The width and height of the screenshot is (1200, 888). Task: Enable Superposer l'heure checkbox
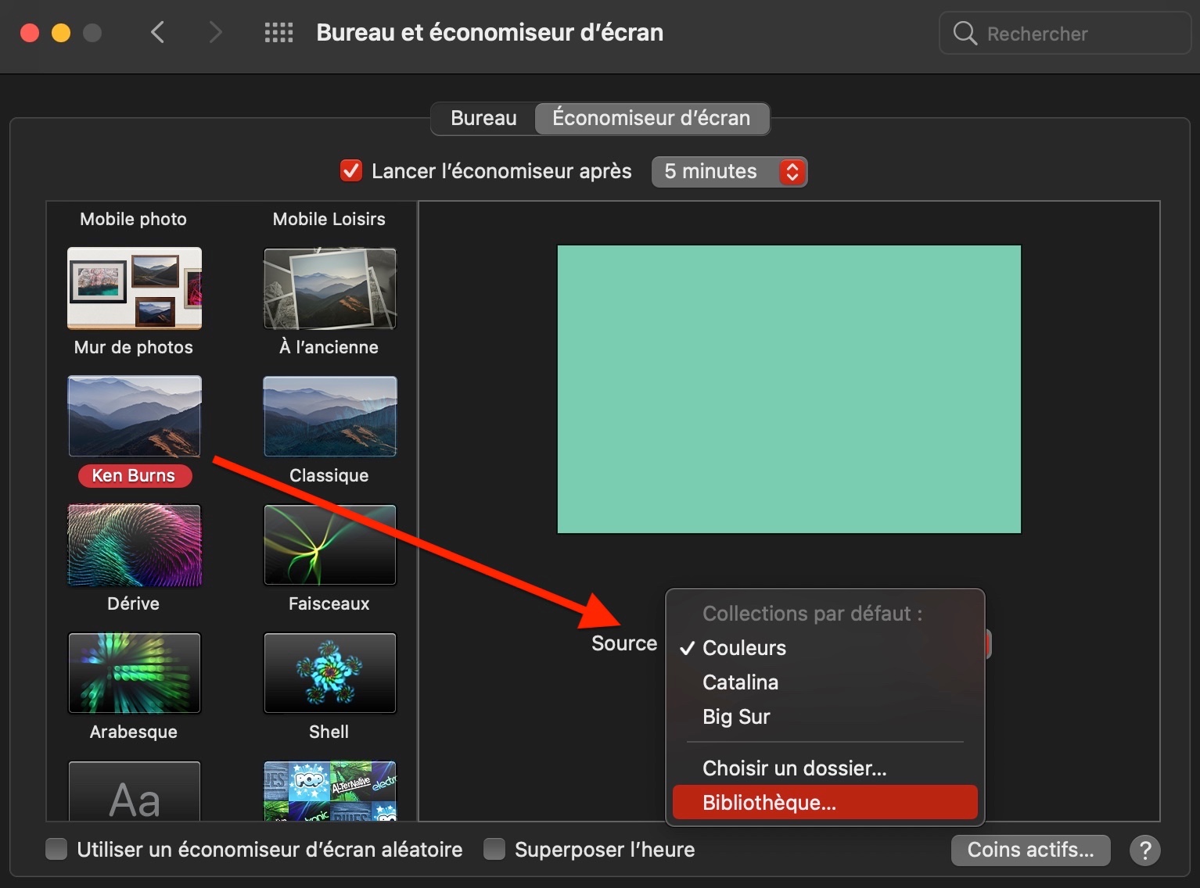[x=494, y=849]
